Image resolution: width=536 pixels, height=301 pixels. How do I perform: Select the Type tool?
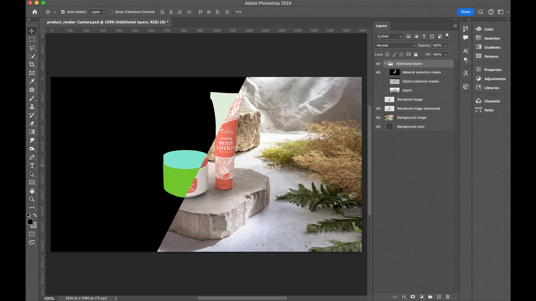[32, 165]
